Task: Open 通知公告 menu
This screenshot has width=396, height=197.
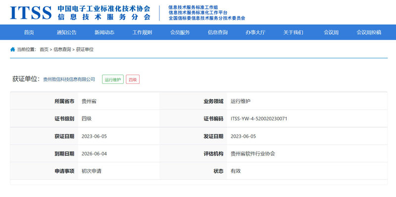Action: pos(66,32)
